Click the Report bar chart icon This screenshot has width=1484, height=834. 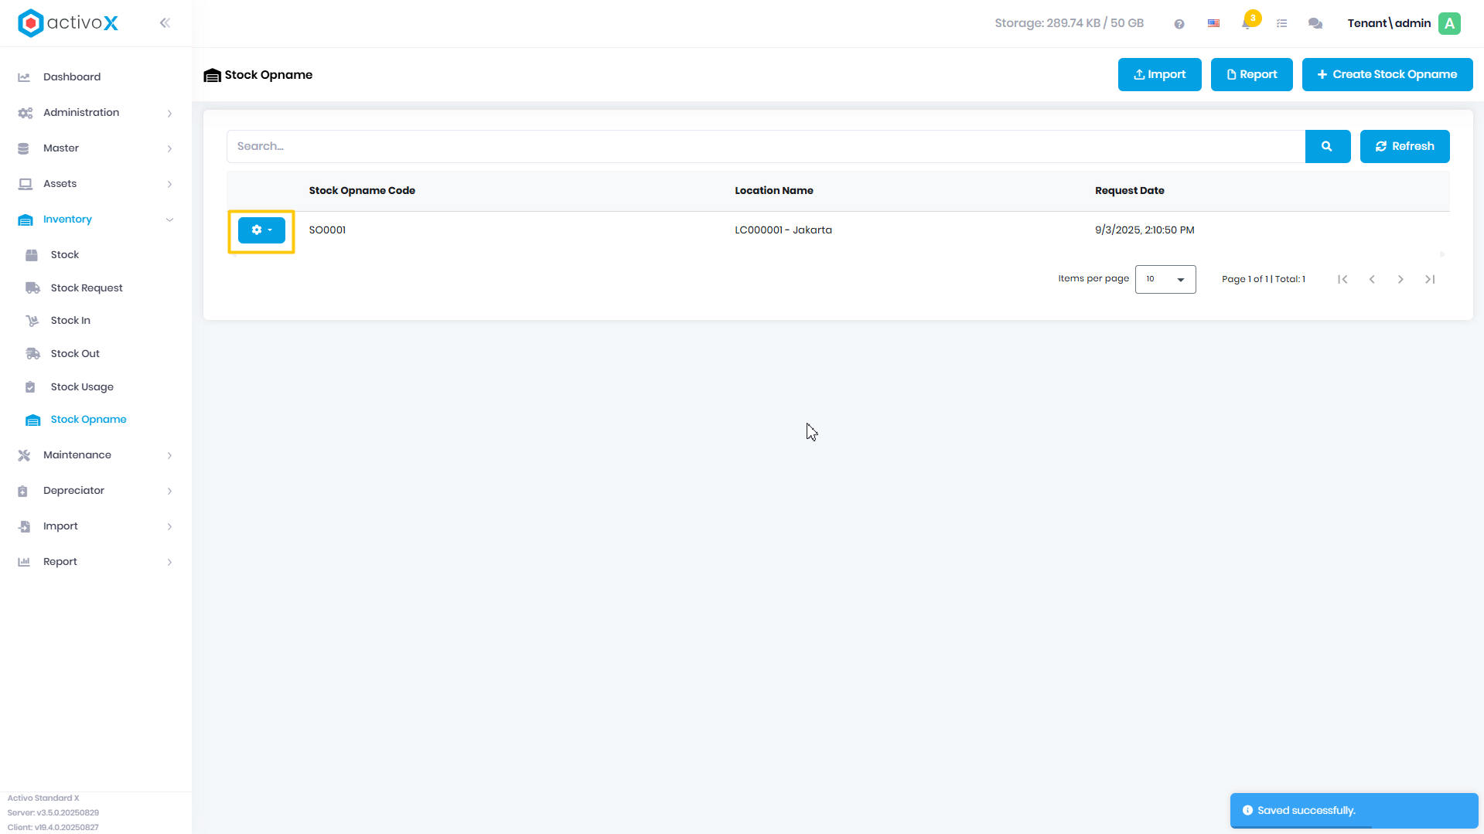24,562
